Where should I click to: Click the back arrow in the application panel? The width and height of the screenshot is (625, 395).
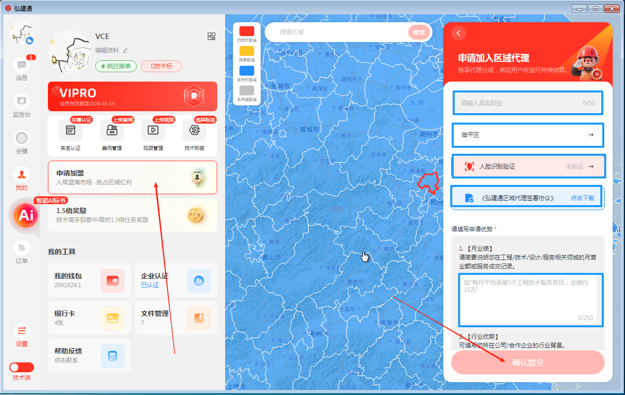(x=459, y=33)
